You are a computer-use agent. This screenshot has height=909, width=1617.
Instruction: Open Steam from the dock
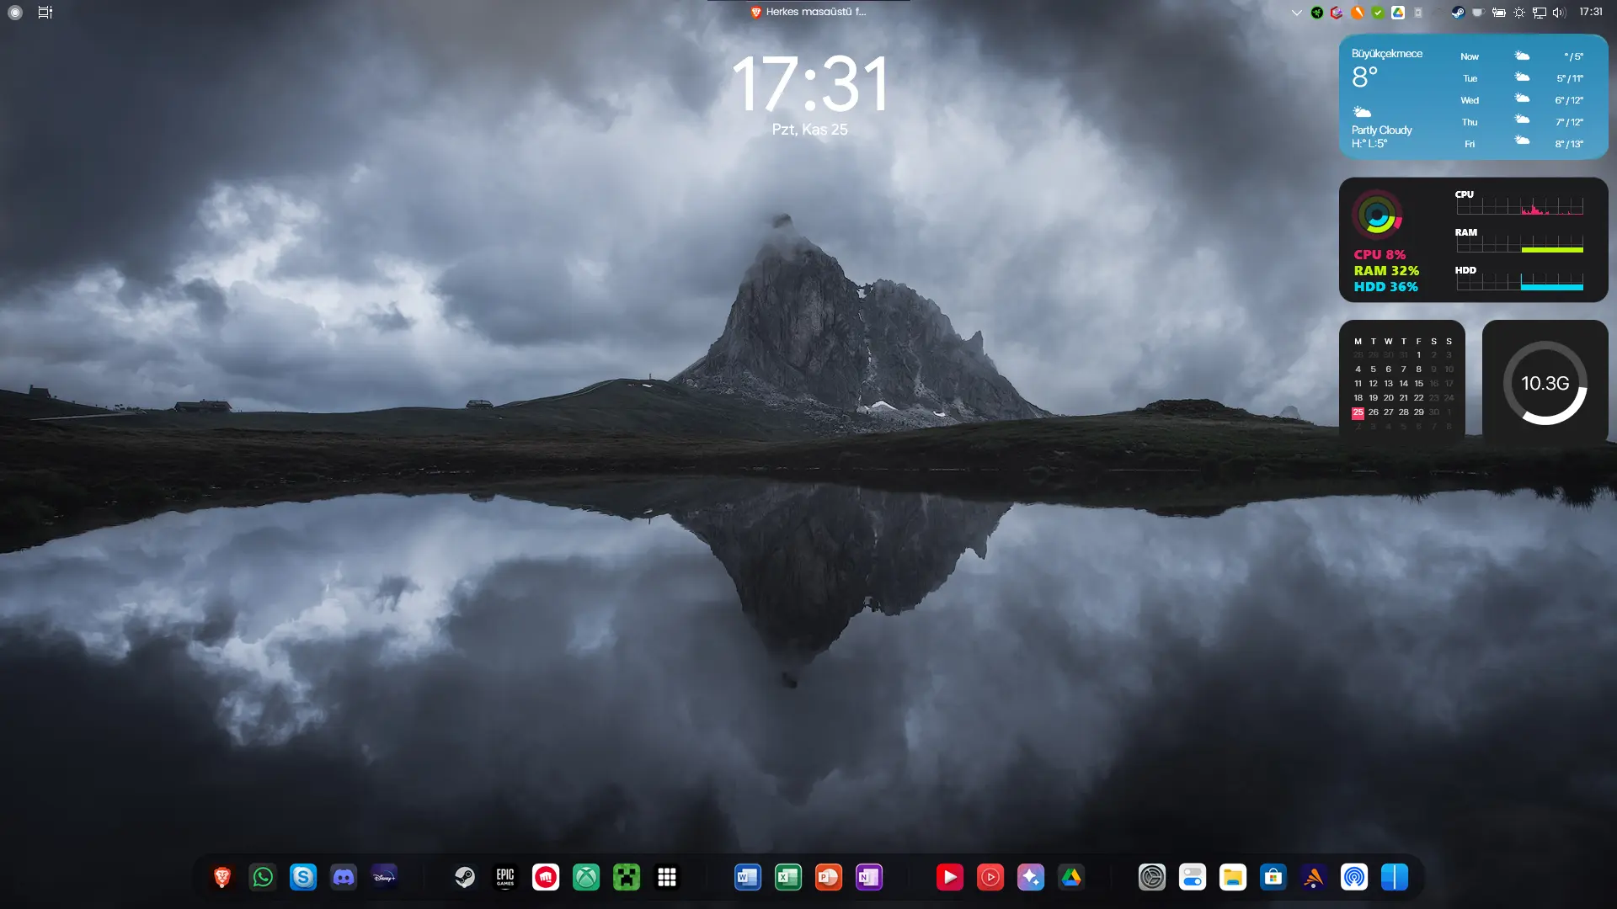[465, 877]
